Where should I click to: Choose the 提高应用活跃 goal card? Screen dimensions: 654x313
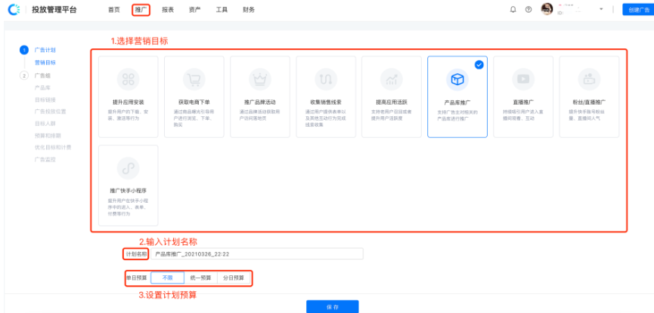391,97
